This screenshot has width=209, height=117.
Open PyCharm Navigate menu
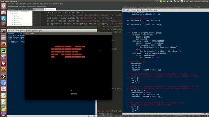23,4
